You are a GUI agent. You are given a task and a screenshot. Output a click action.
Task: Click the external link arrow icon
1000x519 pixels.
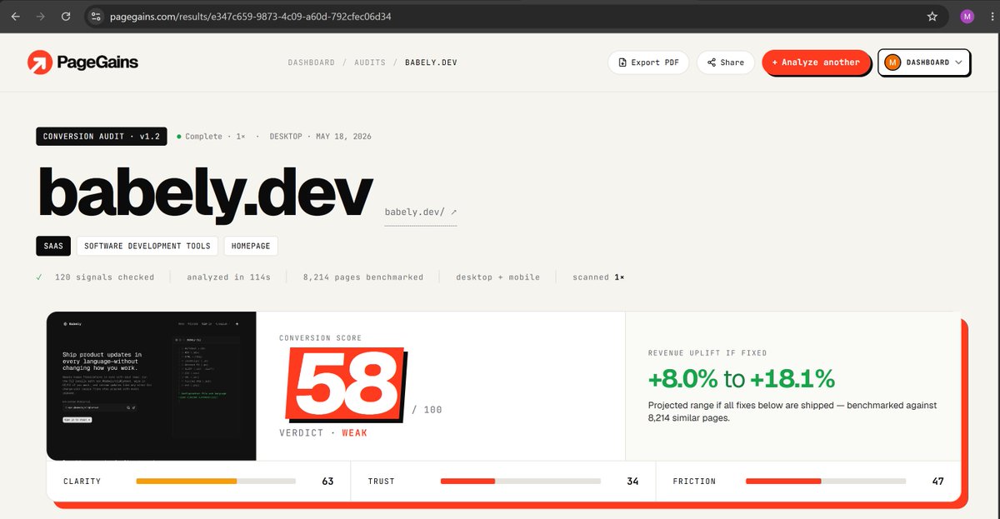[453, 212]
